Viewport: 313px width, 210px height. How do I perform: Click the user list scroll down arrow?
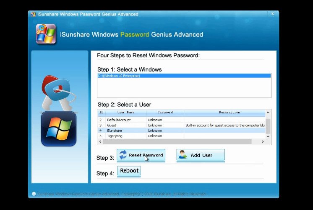[268, 136]
